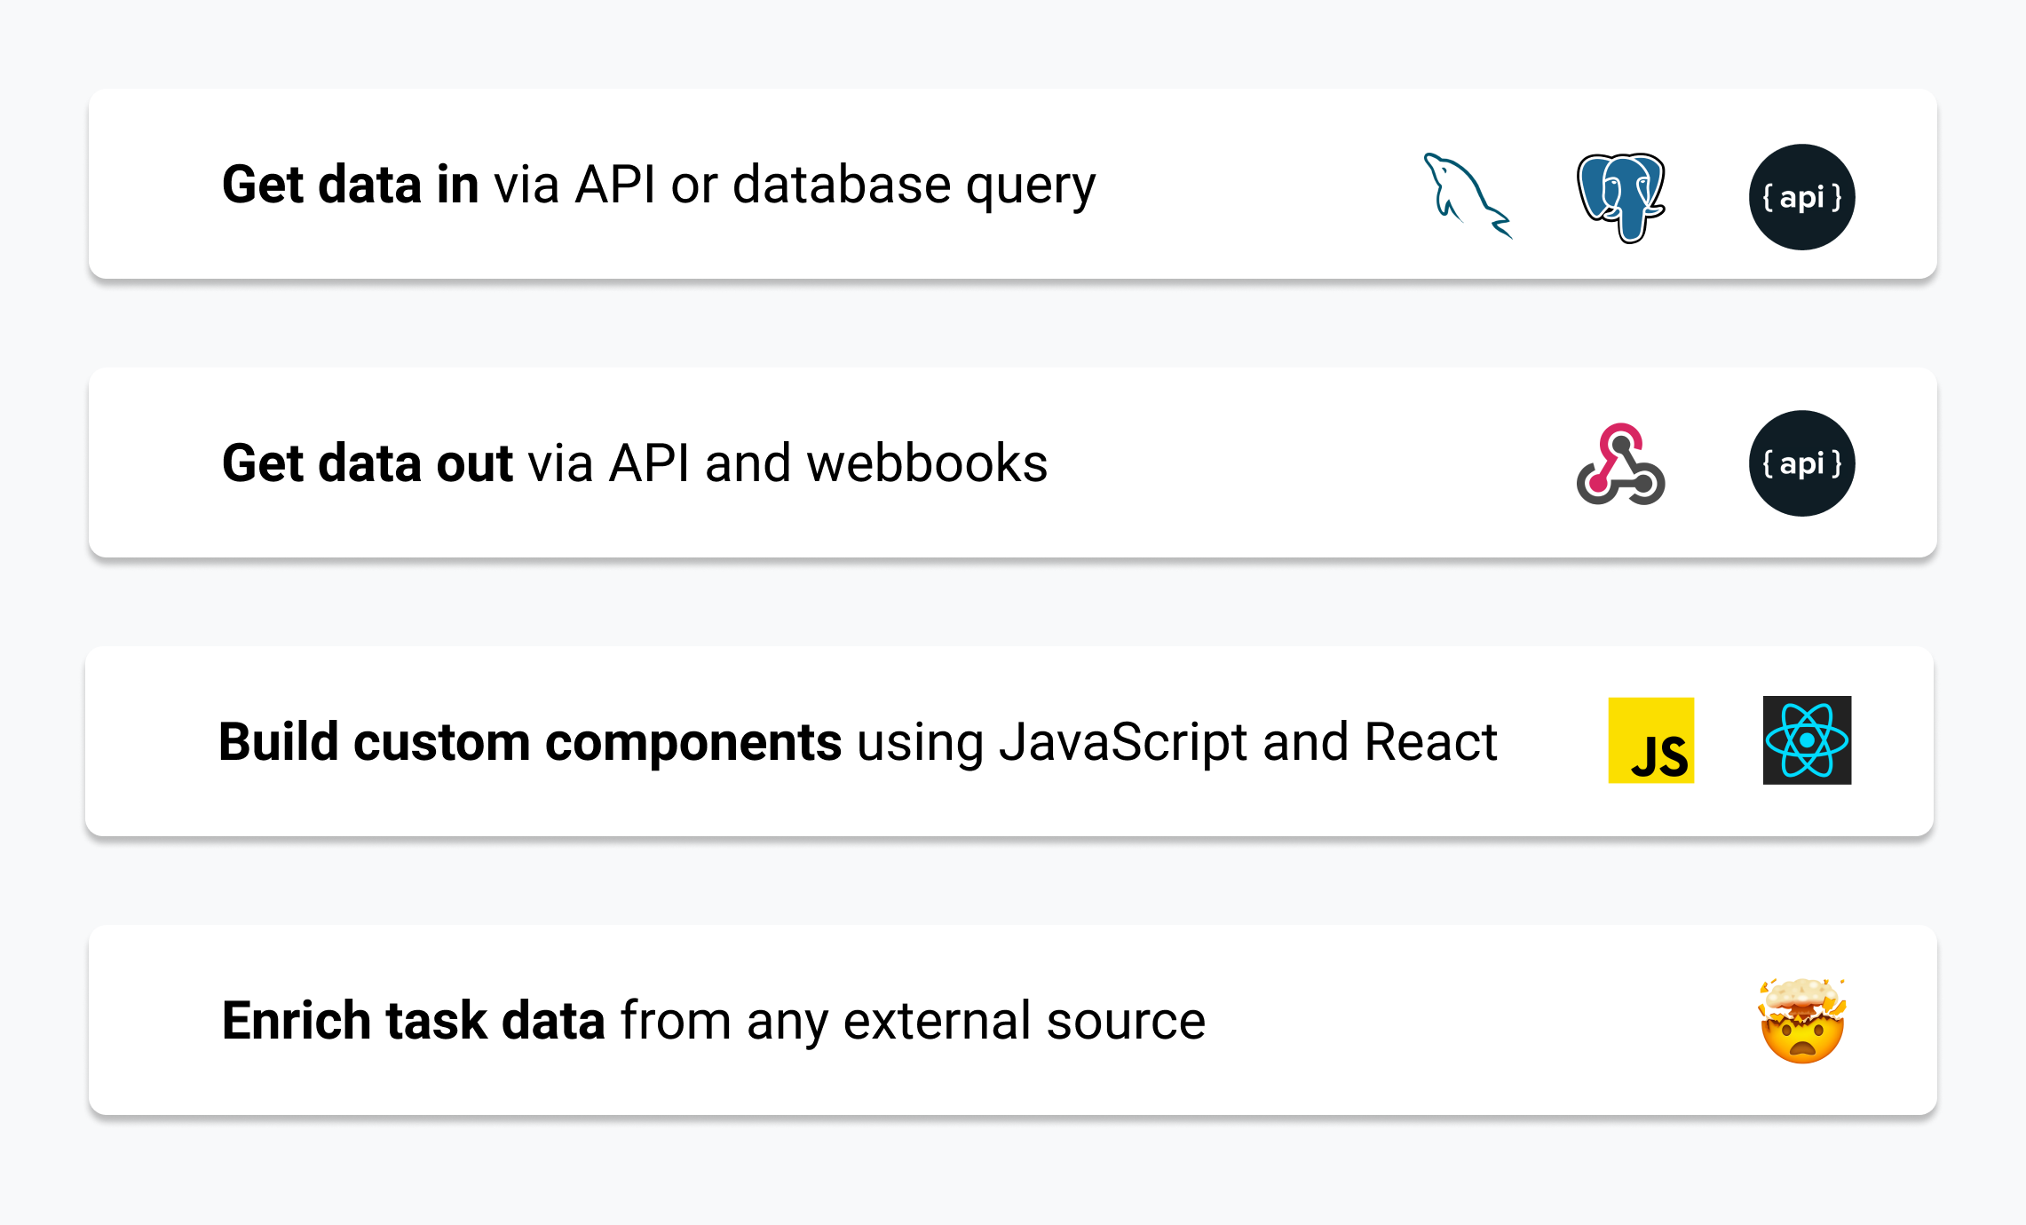Click the api badge in second card

coord(1801,463)
